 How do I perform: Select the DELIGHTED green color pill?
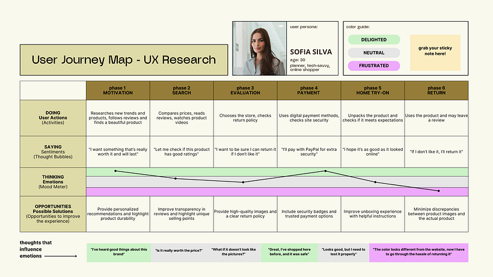[x=374, y=40]
